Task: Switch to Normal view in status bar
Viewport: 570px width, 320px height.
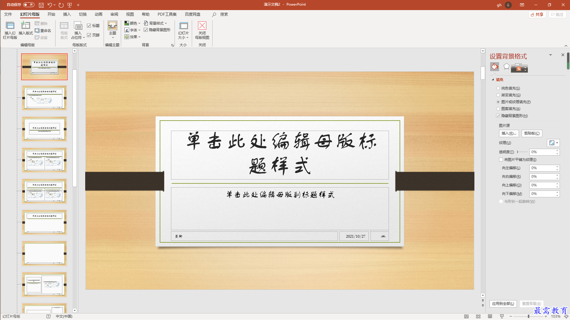Action: pyautogui.click(x=466, y=316)
